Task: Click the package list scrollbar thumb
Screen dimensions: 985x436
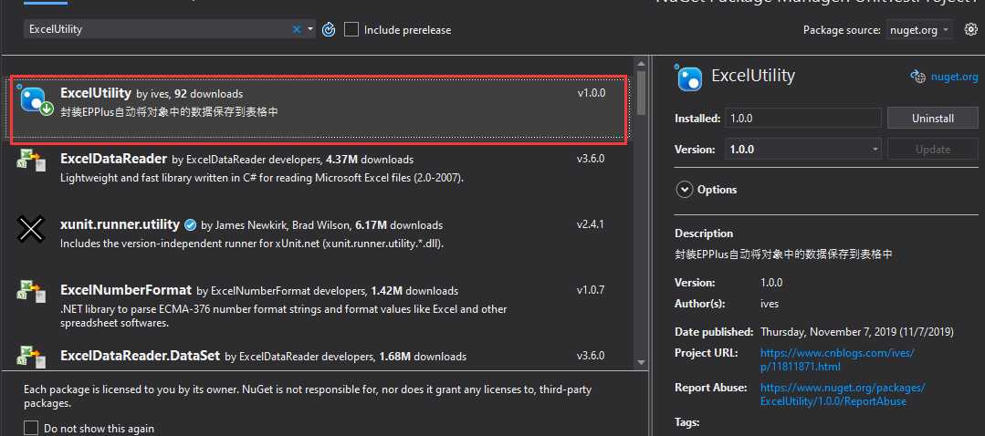Action: coord(641,93)
